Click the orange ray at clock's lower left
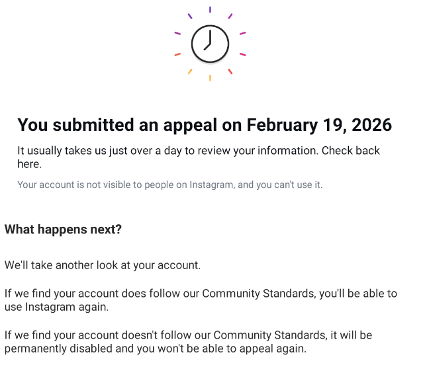The height and width of the screenshot is (369, 425). (x=190, y=71)
